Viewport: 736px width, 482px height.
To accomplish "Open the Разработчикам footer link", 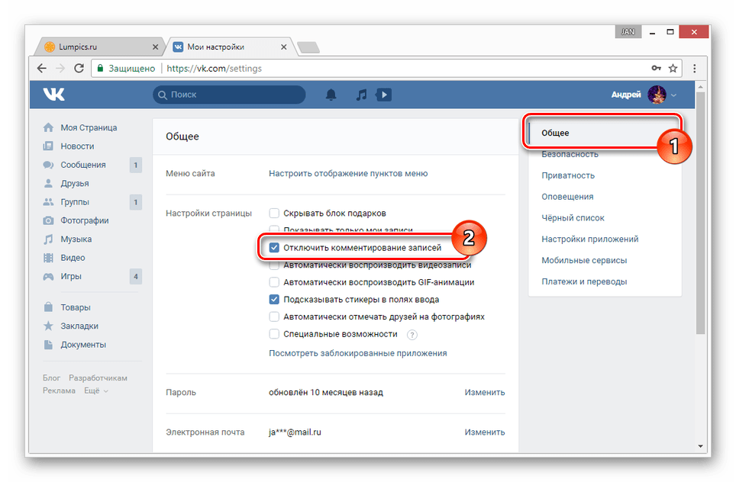I will 98,378.
